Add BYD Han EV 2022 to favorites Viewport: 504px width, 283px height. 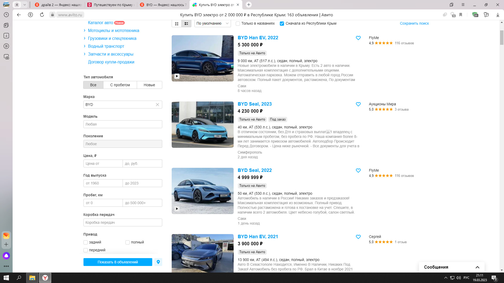[x=358, y=38]
